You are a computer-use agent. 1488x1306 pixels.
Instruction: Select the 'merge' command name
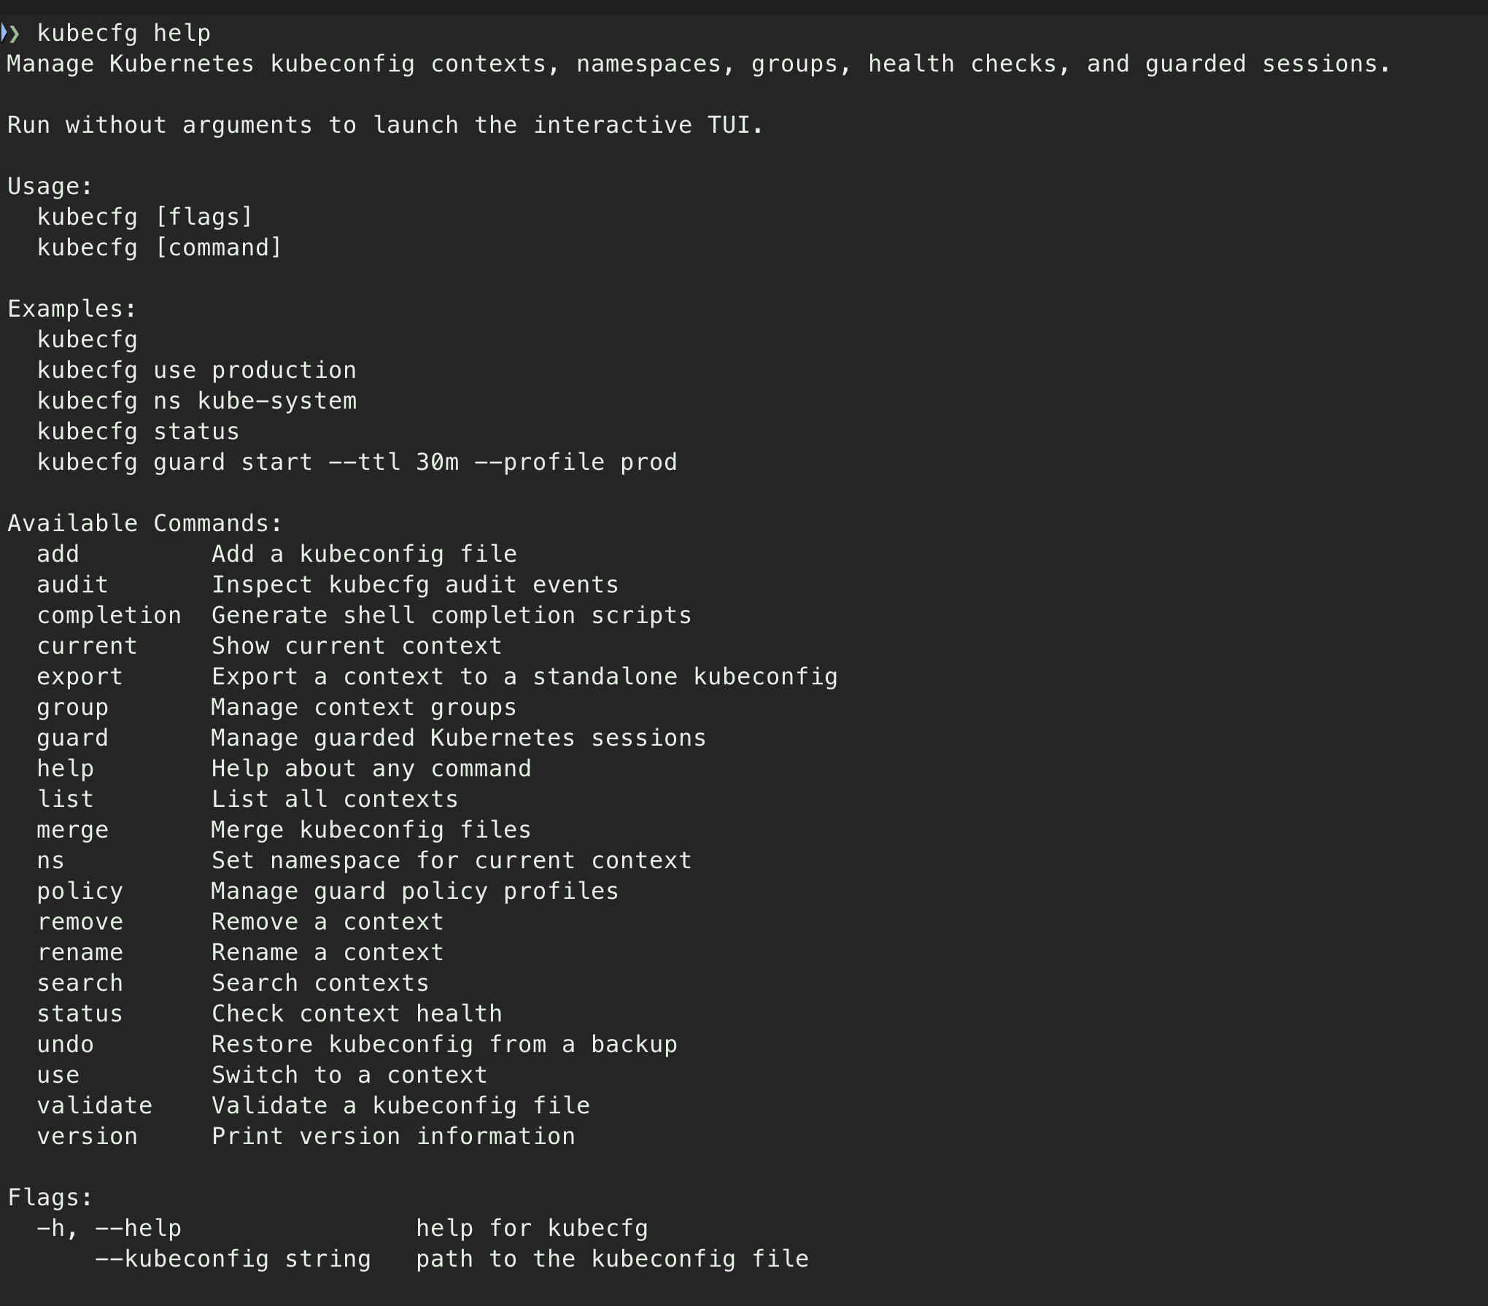coord(73,830)
